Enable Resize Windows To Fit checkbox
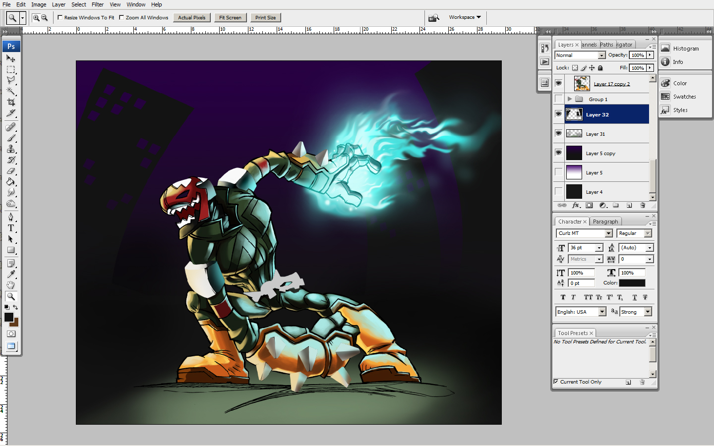This screenshot has width=714, height=446. click(60, 17)
